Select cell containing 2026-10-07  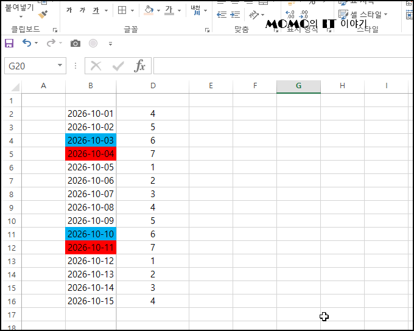tap(91, 194)
